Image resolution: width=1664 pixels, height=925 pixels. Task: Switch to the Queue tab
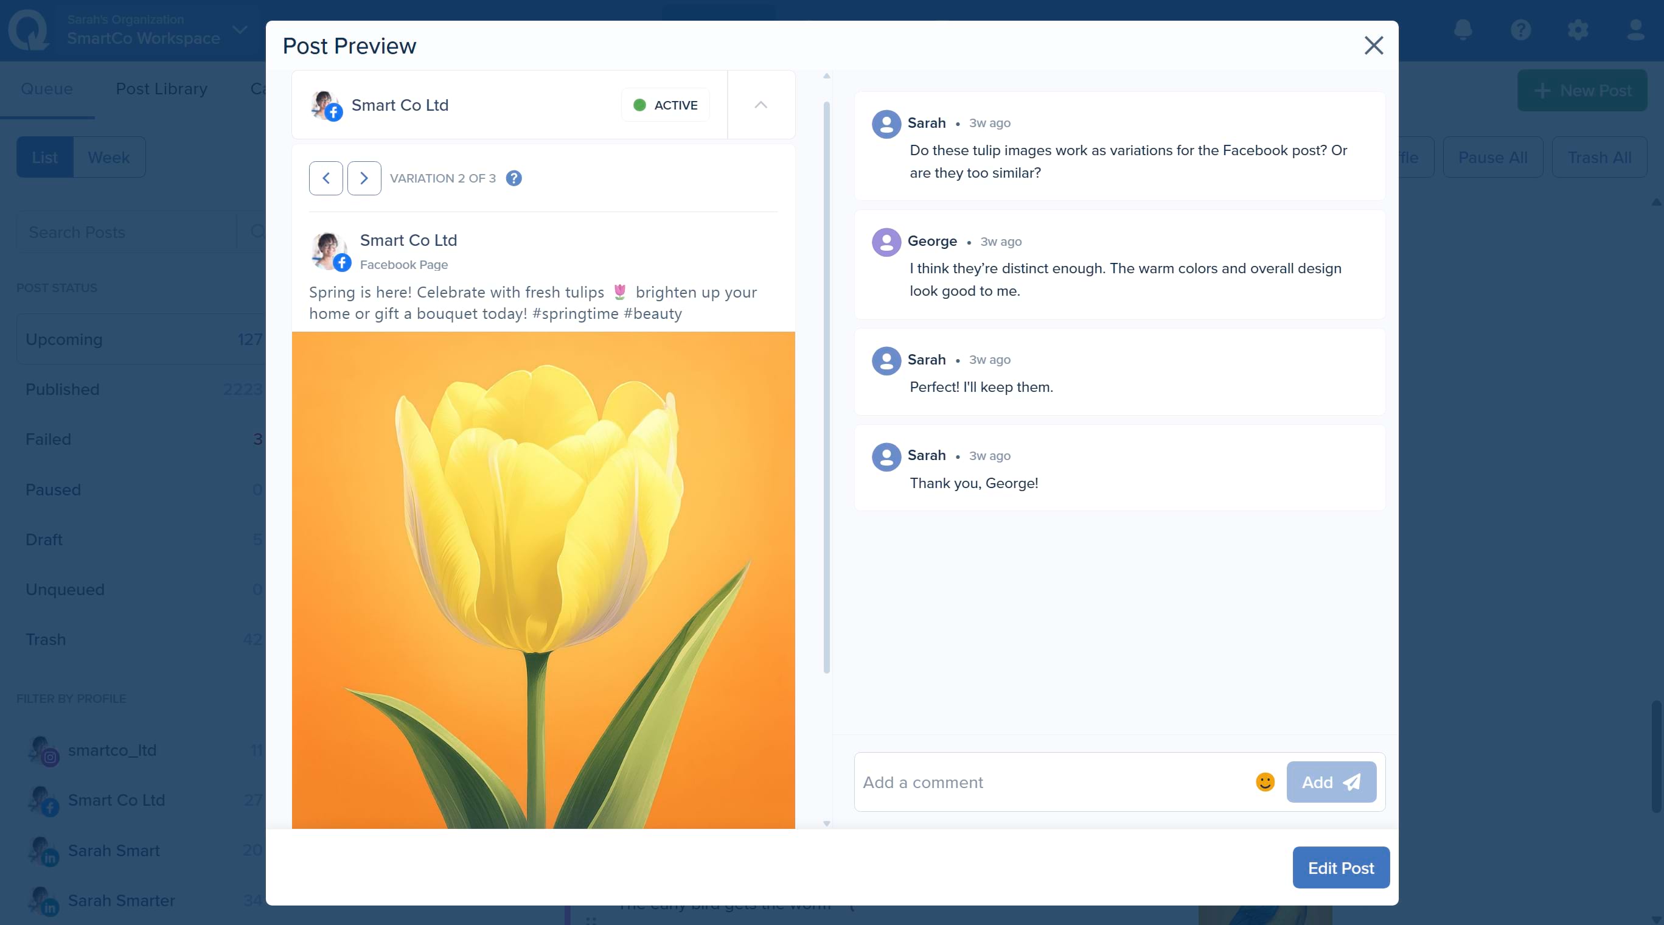point(46,88)
